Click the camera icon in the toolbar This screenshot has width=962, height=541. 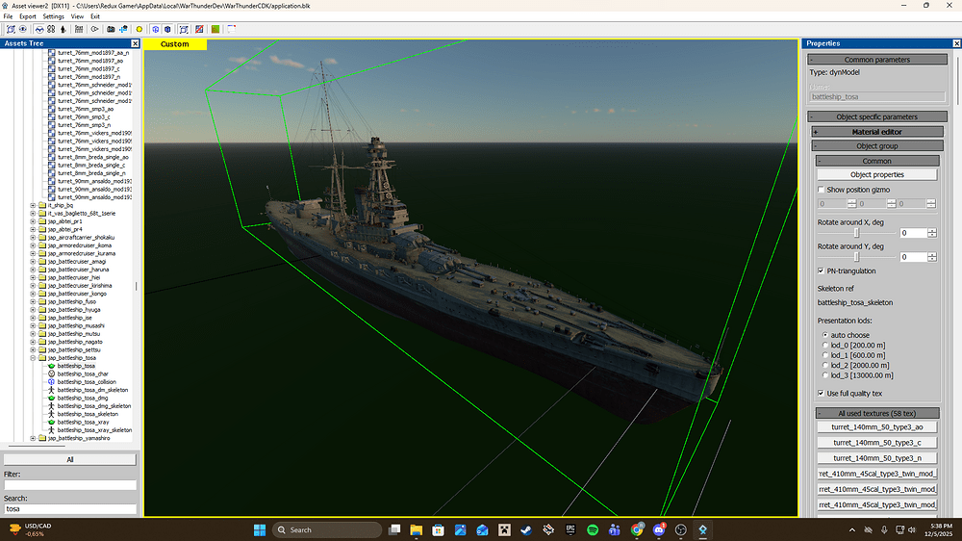click(x=111, y=29)
